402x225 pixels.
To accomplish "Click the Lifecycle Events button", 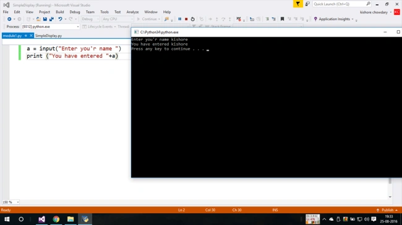I will 98,27.
